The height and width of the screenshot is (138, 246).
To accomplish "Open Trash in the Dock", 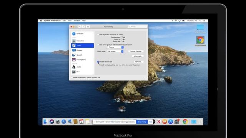I will [x=200, y=122].
